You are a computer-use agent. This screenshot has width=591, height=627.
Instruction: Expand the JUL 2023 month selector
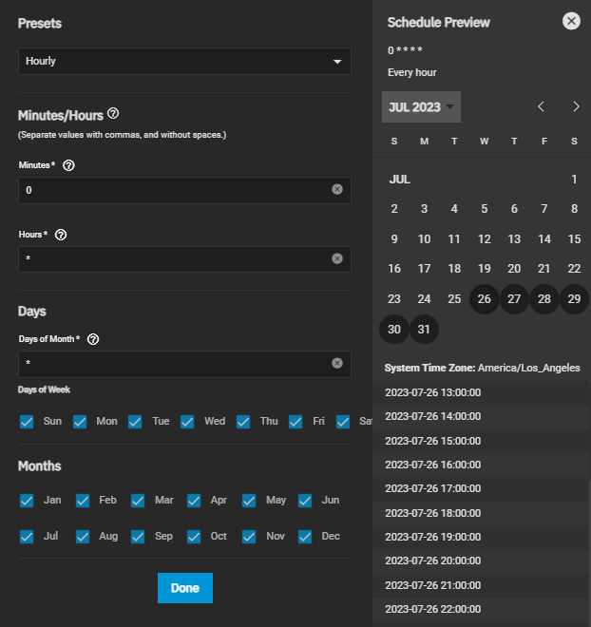click(x=421, y=107)
